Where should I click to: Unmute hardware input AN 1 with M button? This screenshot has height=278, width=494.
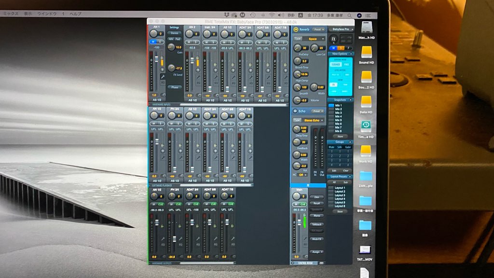pyautogui.click(x=153, y=42)
